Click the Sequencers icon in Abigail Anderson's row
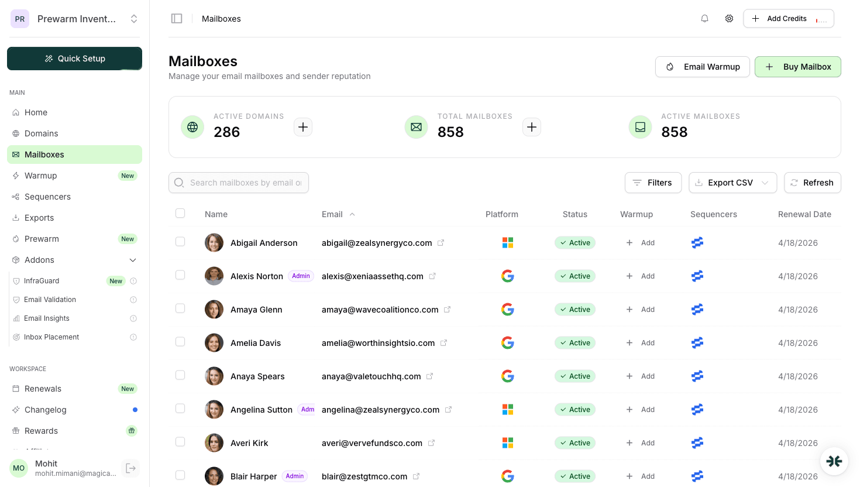860x487 pixels. (697, 242)
